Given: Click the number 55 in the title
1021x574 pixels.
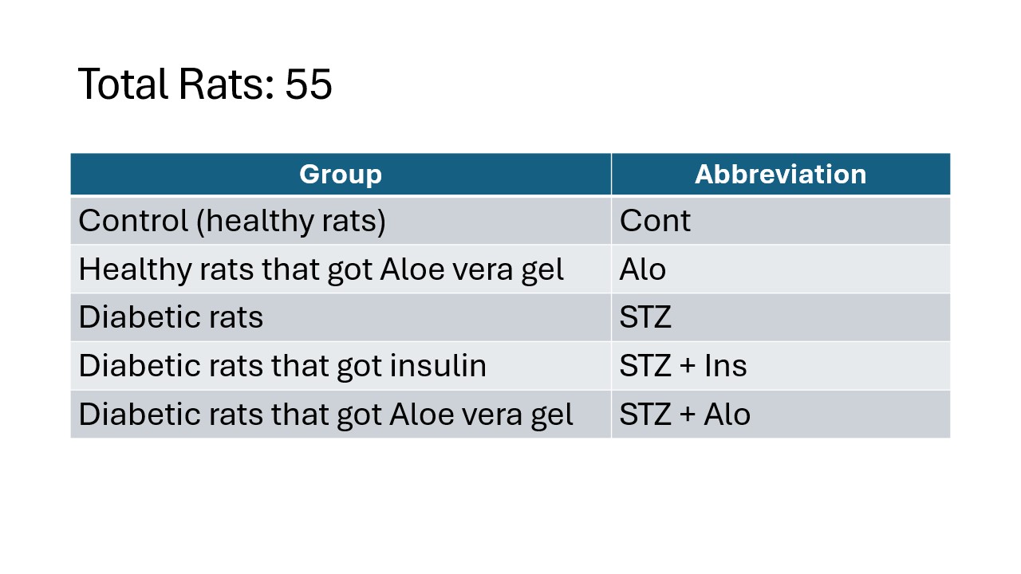Looking at the screenshot, I should click(x=309, y=84).
